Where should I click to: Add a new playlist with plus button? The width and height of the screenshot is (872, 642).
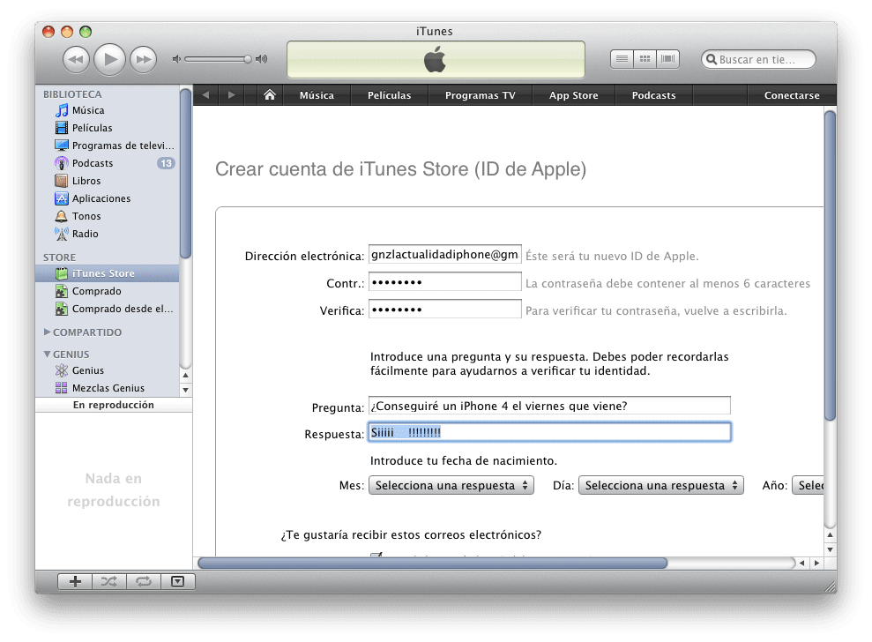coord(75,581)
